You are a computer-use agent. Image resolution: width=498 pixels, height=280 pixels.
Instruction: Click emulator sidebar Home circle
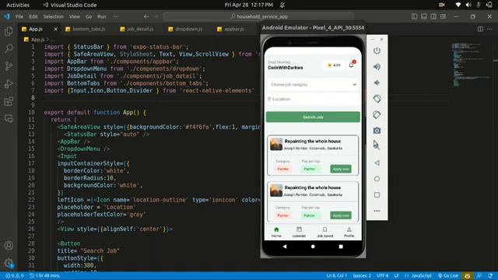[x=377, y=179]
